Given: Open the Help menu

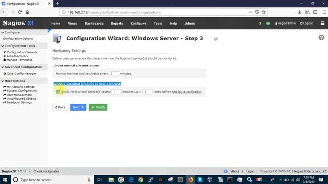Looking at the screenshot, I should coord(173,24).
